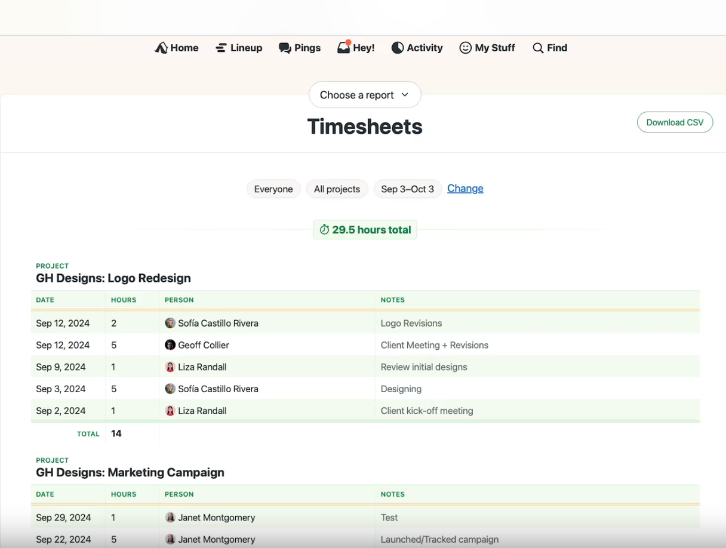Expand the Everyone people filter
726x548 pixels.
pos(273,189)
